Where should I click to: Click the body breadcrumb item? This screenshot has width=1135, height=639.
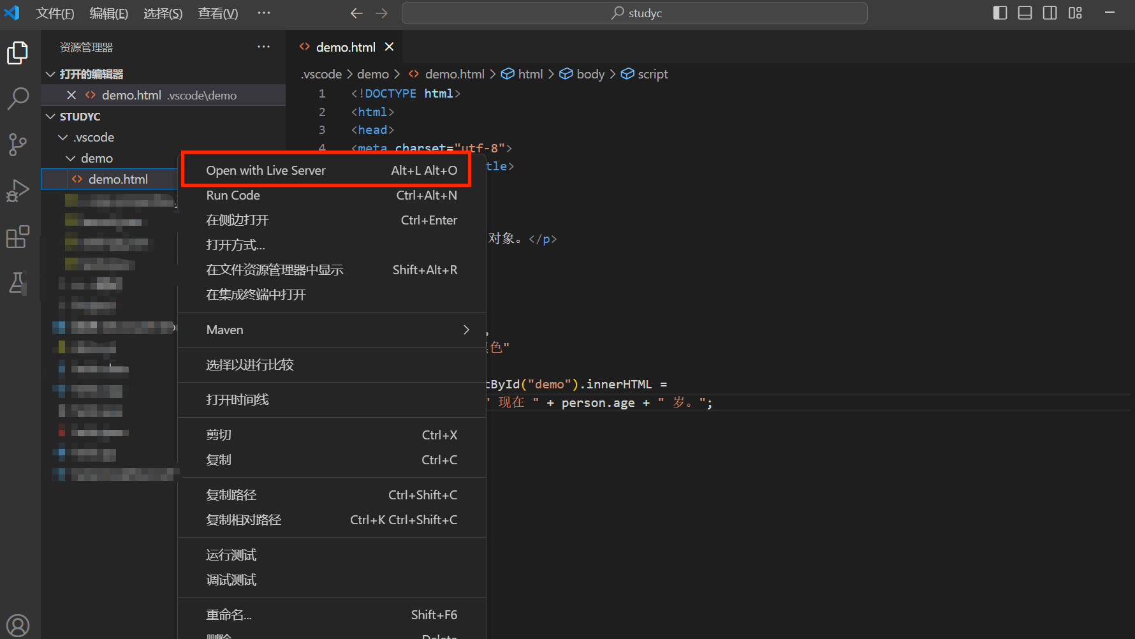tap(590, 75)
